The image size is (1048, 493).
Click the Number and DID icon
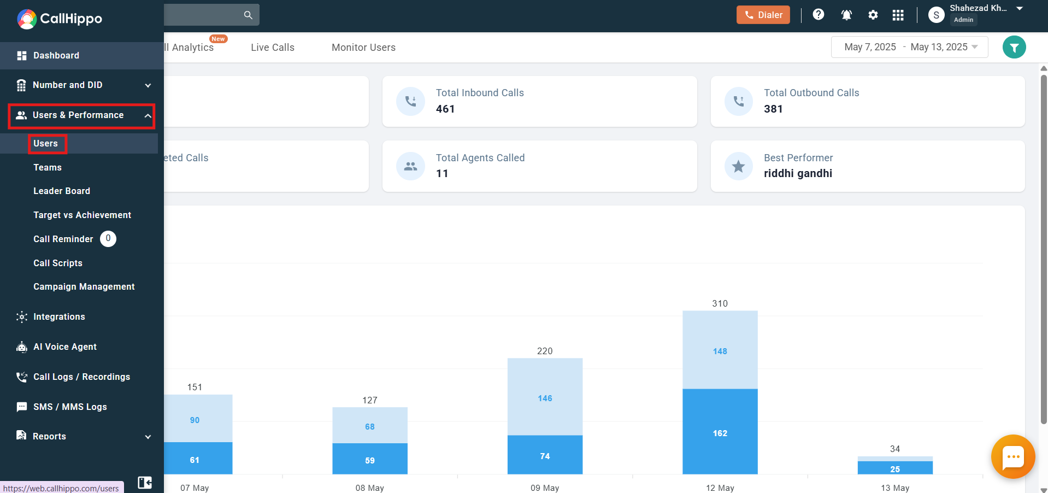click(21, 85)
